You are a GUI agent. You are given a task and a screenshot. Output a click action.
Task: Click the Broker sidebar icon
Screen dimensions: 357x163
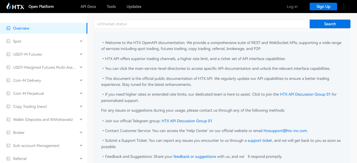[x=8, y=132]
